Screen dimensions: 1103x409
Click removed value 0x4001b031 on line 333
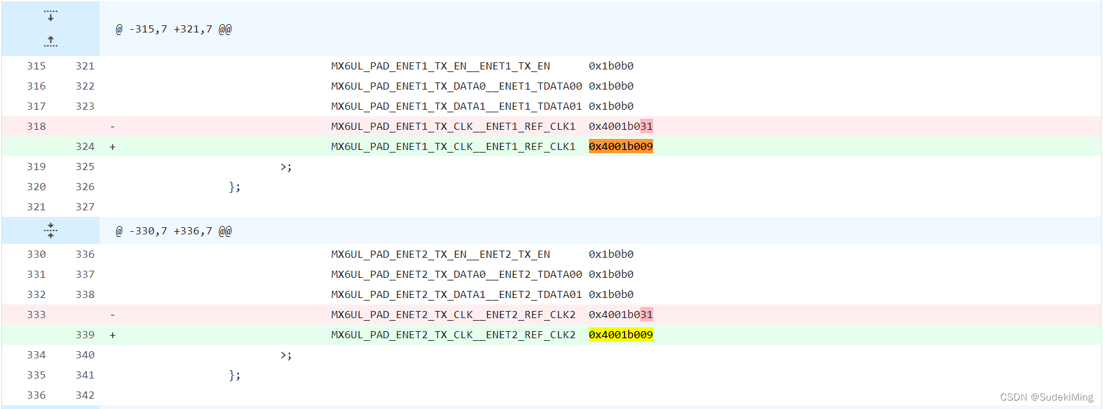click(x=621, y=315)
